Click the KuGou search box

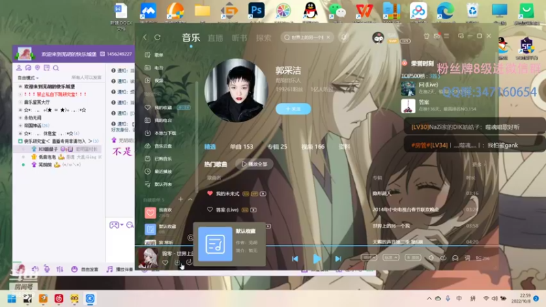(x=306, y=38)
